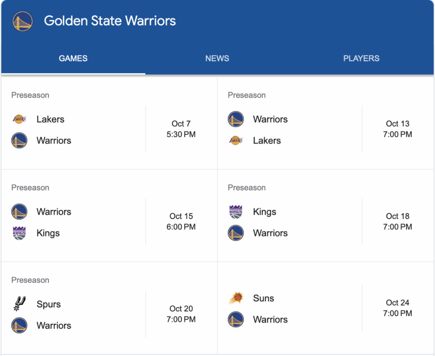Open the Oct 20 7:00 PM game

181,314
